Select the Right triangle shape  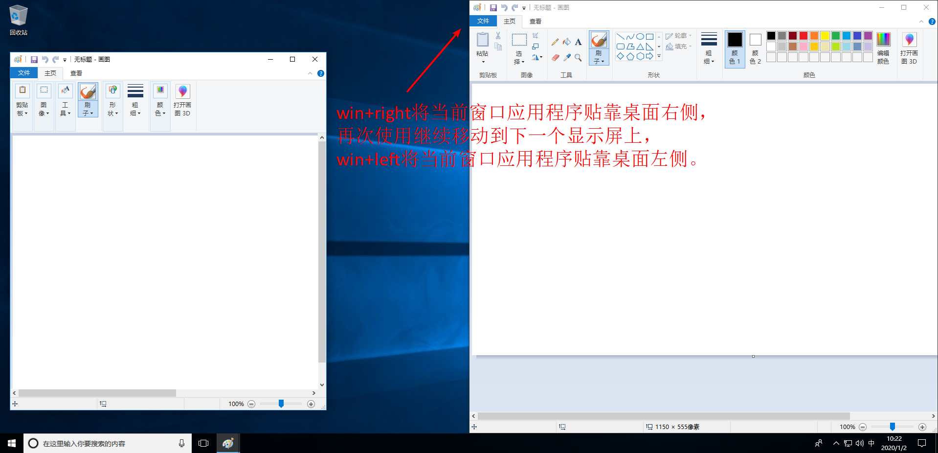tap(649, 46)
